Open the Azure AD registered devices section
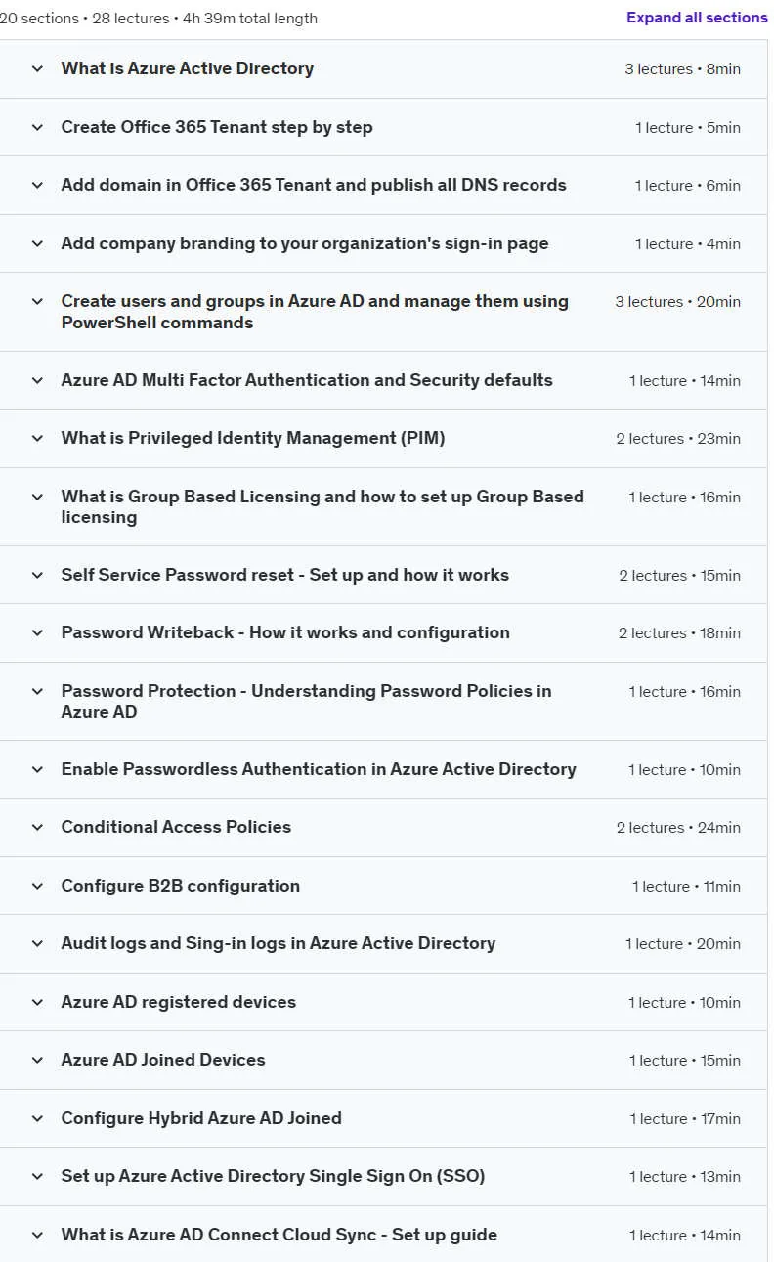This screenshot has height=1262, width=774. click(383, 1002)
